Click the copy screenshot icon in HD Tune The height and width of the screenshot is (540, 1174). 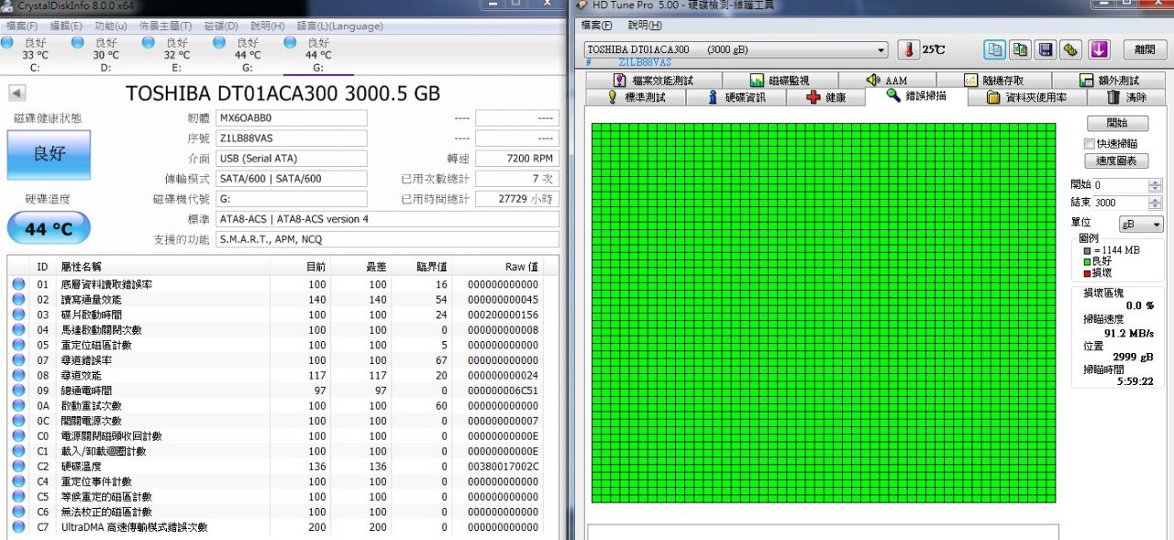(x=1019, y=50)
